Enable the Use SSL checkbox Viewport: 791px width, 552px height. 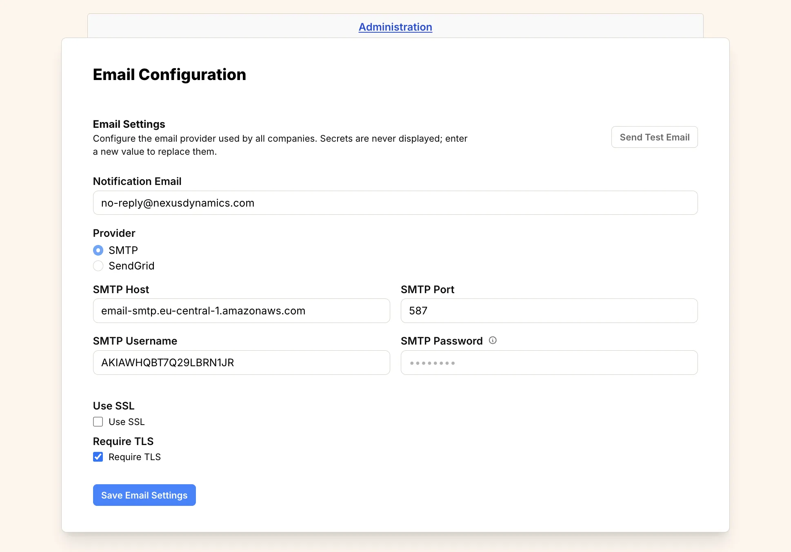(98, 421)
